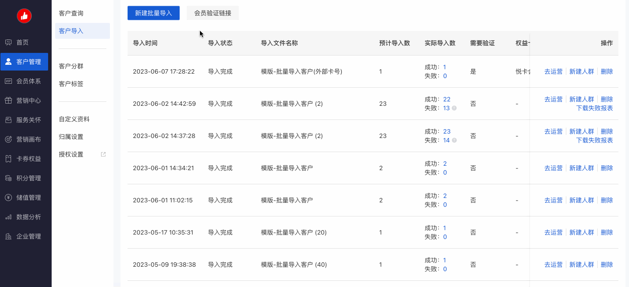Click file name 模版-批量导入客户 (20)
This screenshot has width=629, height=287.
(x=294, y=232)
